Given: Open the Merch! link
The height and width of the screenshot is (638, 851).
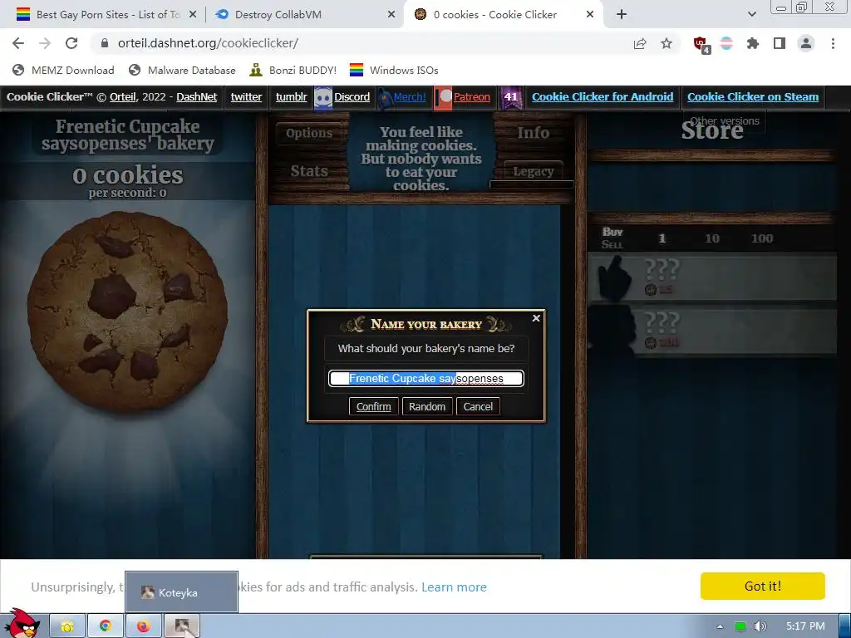Looking at the screenshot, I should click(409, 96).
